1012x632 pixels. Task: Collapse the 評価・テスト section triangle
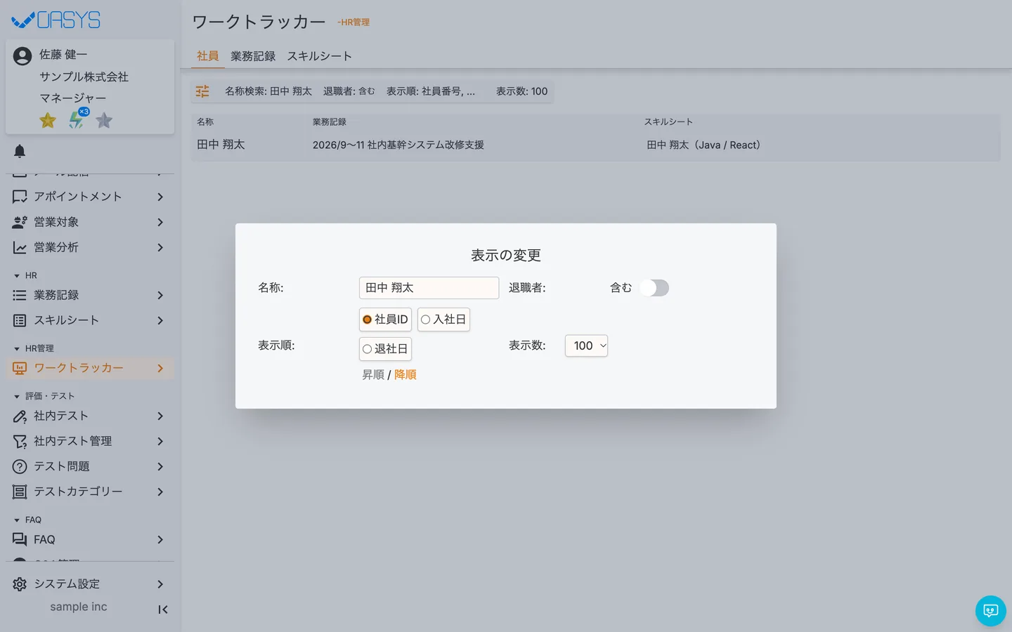[x=17, y=397]
